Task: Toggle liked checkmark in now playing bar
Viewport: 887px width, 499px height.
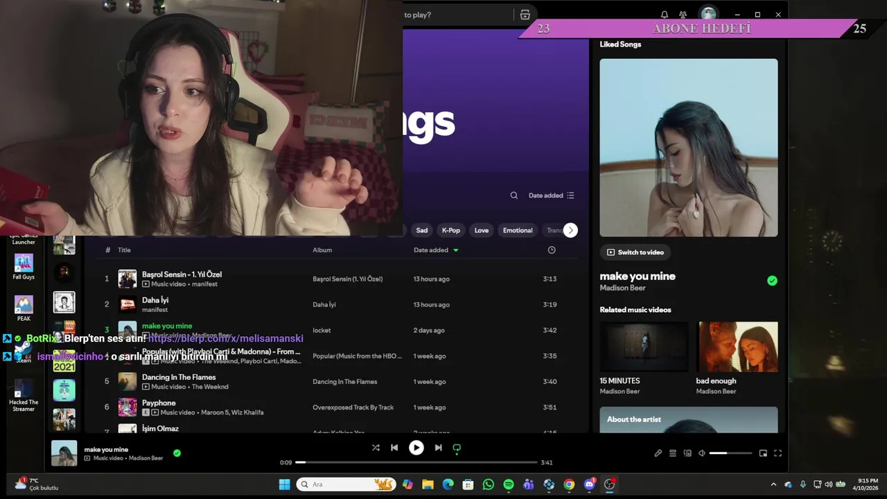Action: (x=177, y=453)
